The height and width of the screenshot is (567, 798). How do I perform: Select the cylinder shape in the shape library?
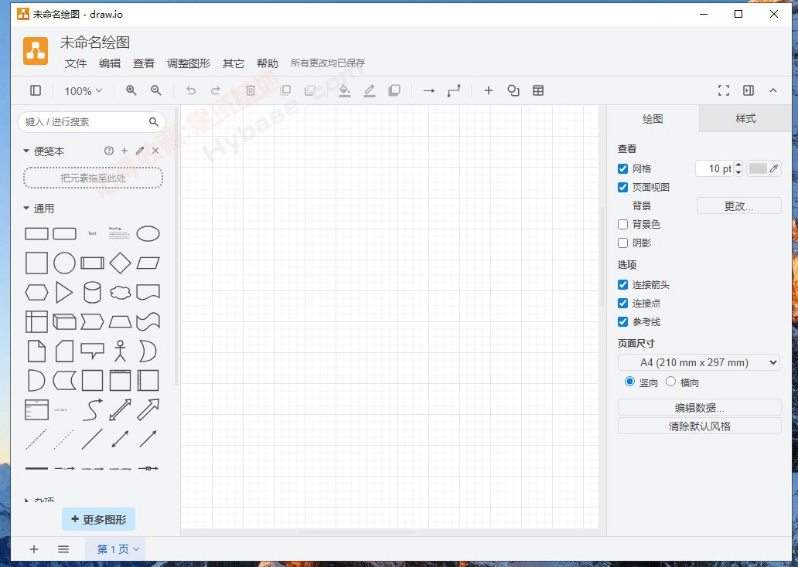coord(92,292)
